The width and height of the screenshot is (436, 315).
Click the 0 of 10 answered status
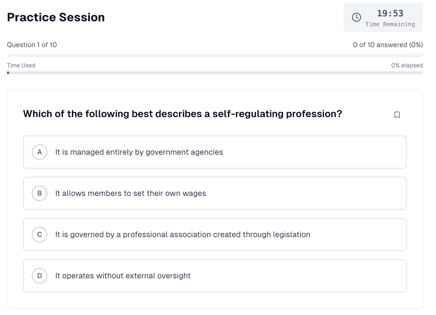click(x=388, y=45)
